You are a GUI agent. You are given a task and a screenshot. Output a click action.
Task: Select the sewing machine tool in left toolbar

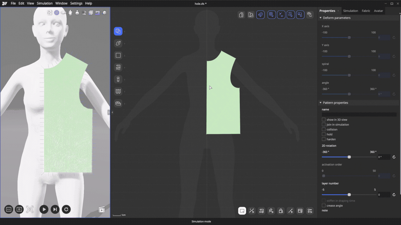(118, 67)
